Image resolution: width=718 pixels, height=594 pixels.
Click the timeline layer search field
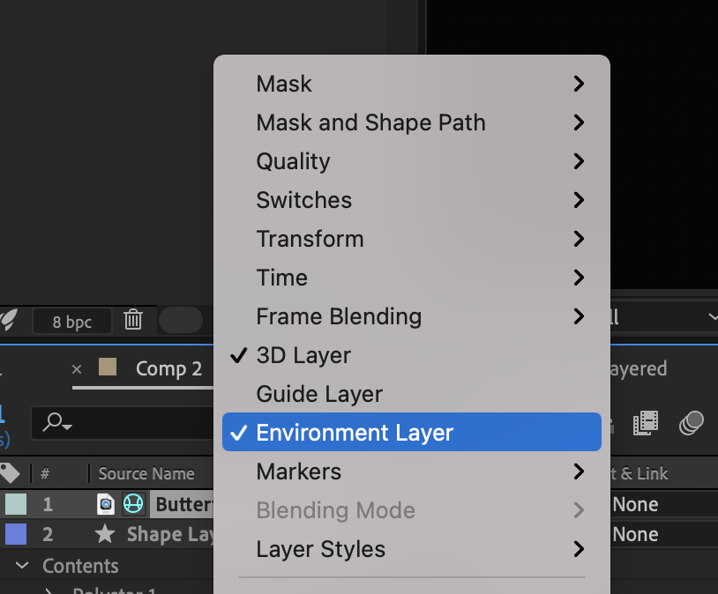tap(123, 424)
